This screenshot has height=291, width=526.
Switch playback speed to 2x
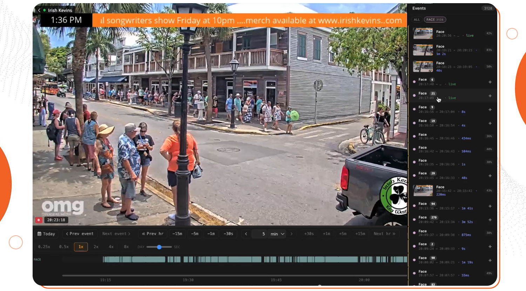point(96,247)
